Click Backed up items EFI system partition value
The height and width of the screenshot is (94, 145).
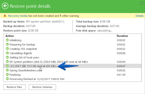(x=45, y=21)
